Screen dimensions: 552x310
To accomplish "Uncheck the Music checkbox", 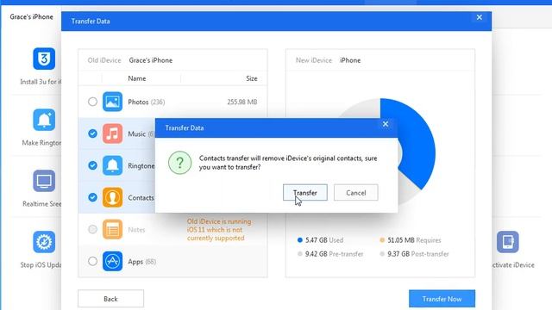I will [x=92, y=133].
